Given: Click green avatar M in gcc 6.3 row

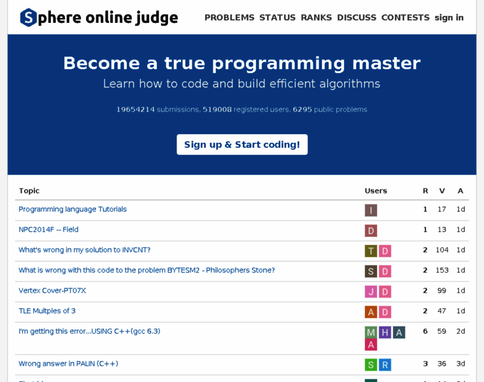Looking at the screenshot, I should [x=371, y=332].
